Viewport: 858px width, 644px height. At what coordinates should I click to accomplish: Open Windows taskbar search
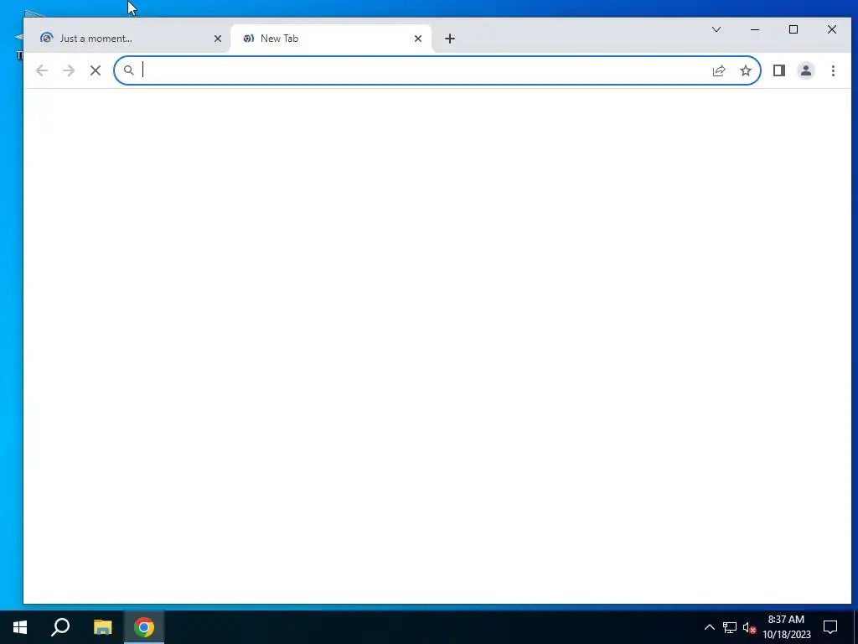pyautogui.click(x=60, y=627)
